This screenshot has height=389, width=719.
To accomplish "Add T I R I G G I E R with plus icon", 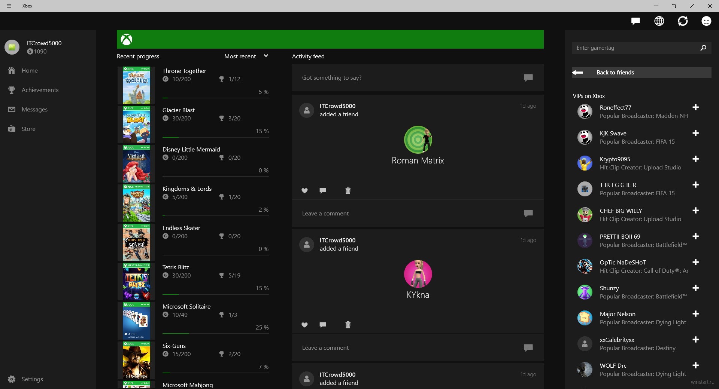I will [x=696, y=185].
